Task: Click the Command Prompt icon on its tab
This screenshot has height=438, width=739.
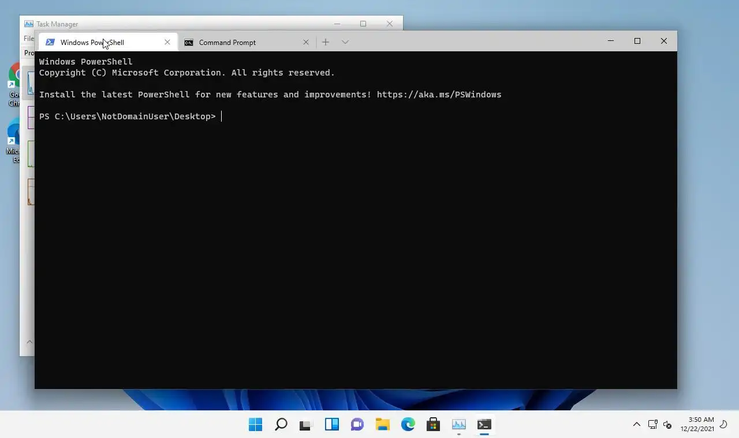Action: tap(189, 42)
